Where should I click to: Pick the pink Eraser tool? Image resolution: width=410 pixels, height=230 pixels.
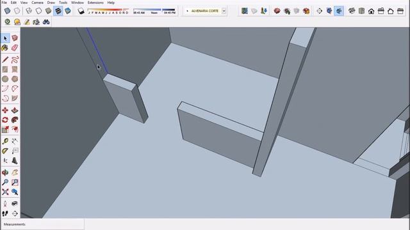tap(15, 48)
